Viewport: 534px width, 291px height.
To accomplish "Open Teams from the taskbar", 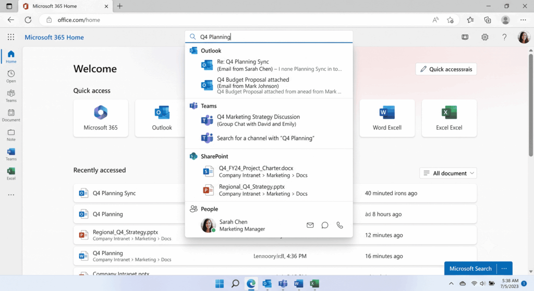I will 283,284.
